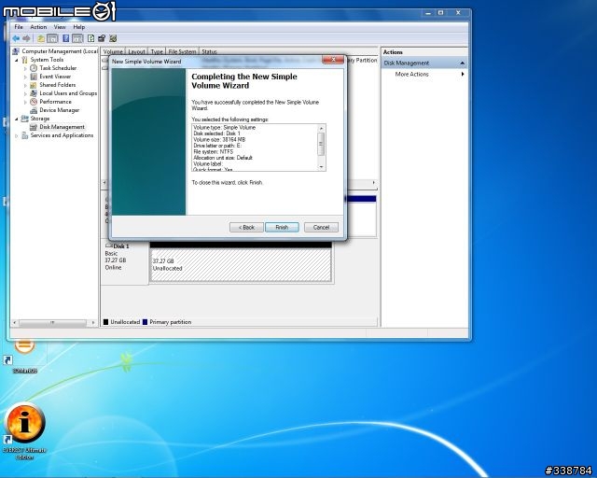
Task: Click the Refresh toolbar icon
Action: coord(91,38)
